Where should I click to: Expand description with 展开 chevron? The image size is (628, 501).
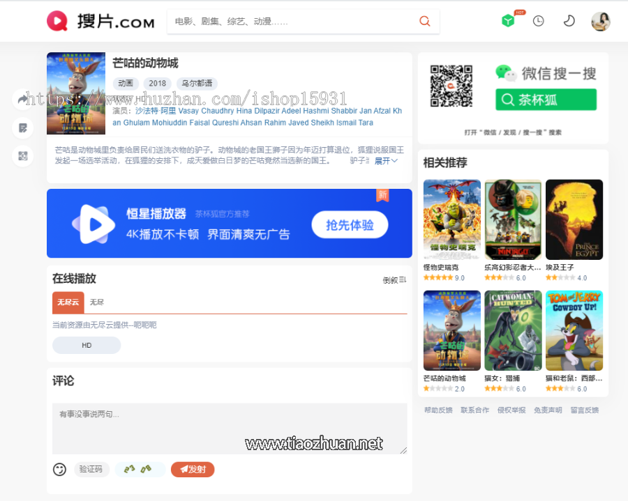pyautogui.click(x=386, y=161)
